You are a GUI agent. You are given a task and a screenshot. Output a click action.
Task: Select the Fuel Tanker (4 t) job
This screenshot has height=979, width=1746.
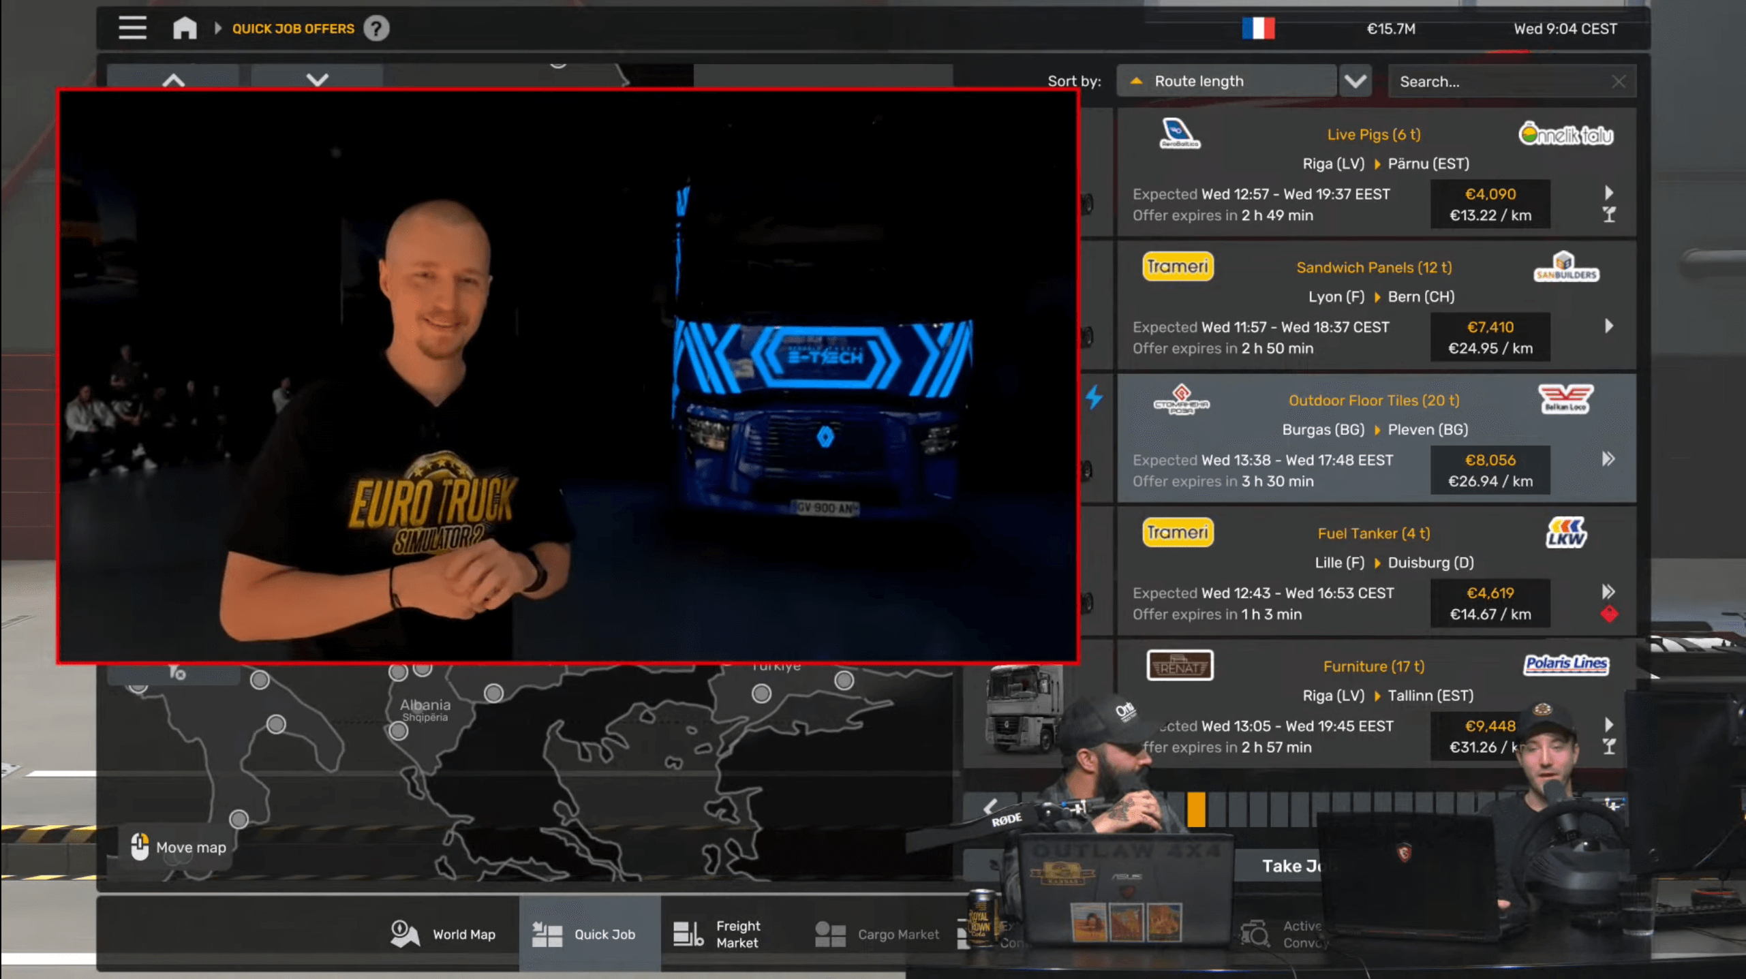pyautogui.click(x=1376, y=572)
